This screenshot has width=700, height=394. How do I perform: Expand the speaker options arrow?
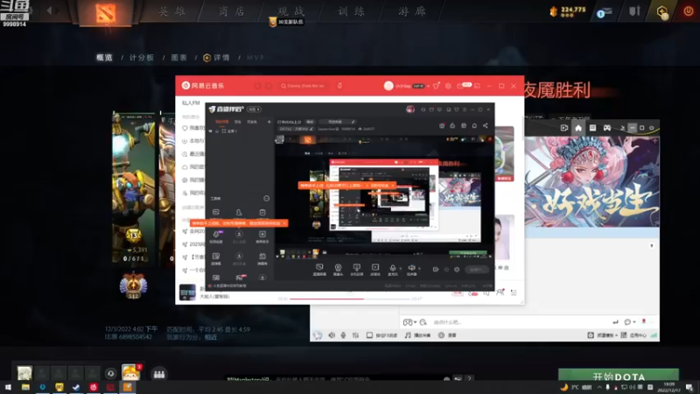coord(419,269)
